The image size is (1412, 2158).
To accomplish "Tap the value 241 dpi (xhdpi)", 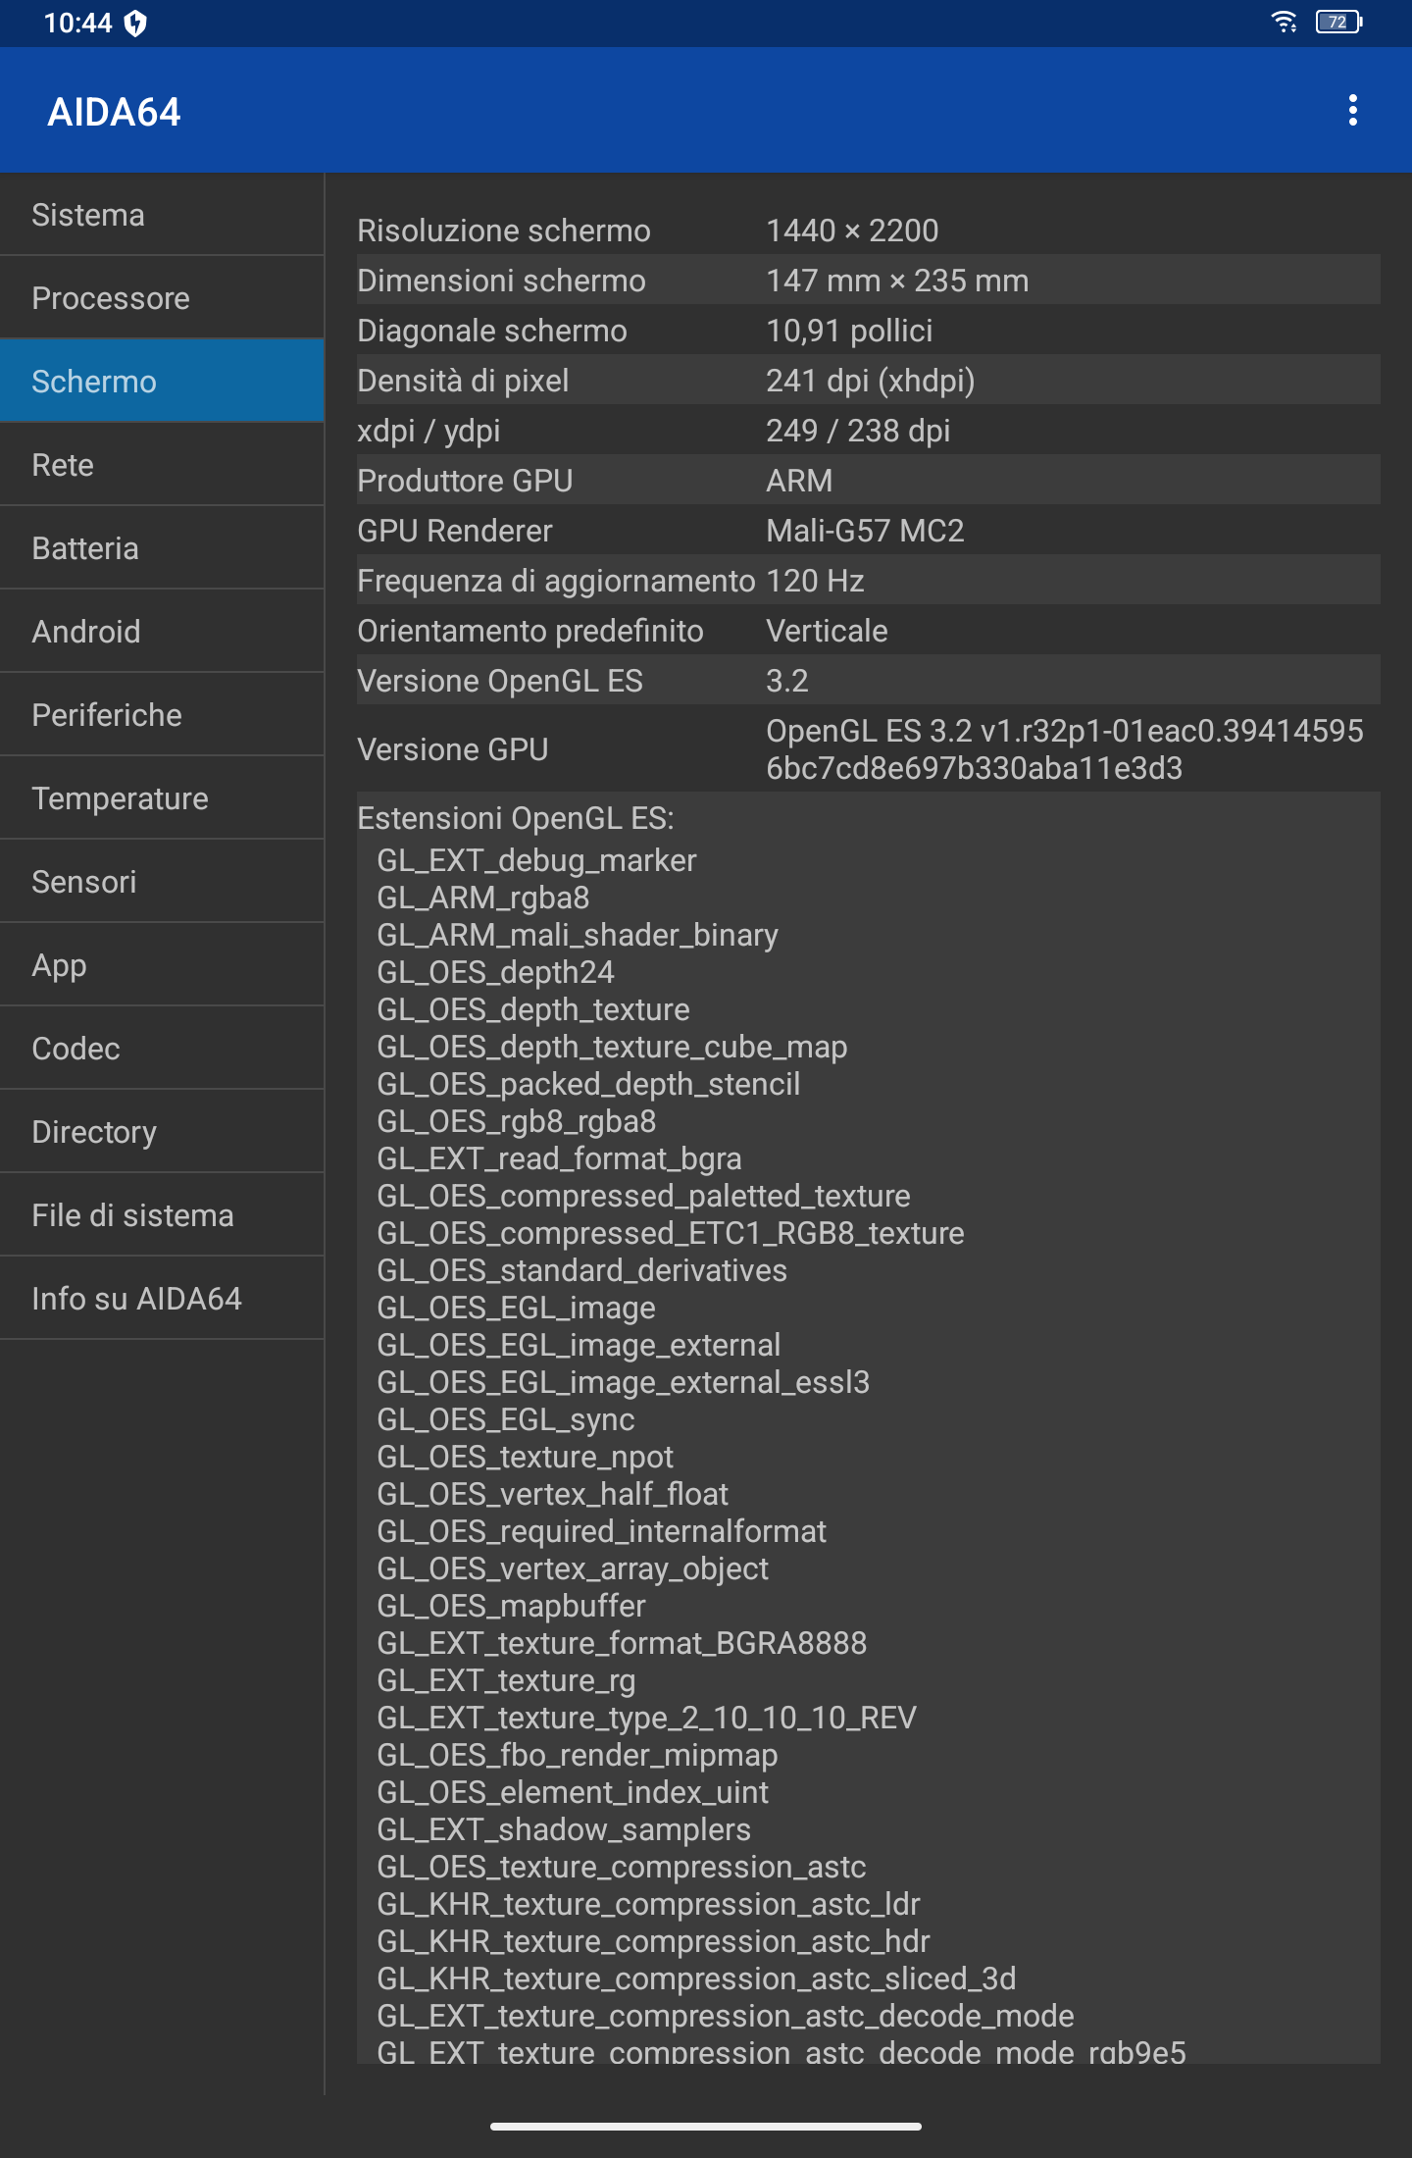I will point(871,381).
